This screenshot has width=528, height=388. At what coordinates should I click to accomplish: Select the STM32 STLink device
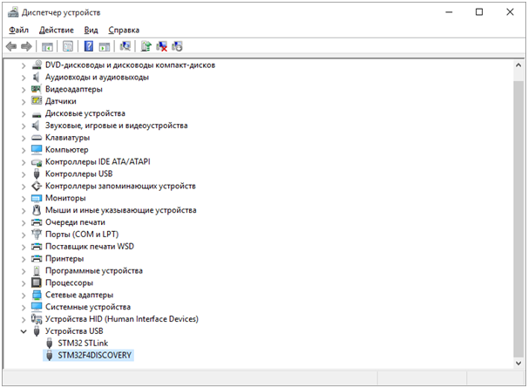click(83, 344)
